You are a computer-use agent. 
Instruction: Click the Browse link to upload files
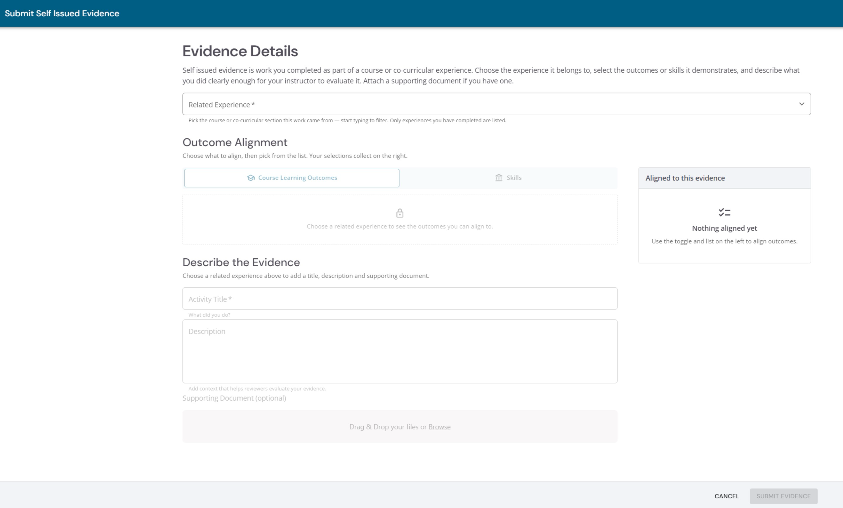point(439,427)
